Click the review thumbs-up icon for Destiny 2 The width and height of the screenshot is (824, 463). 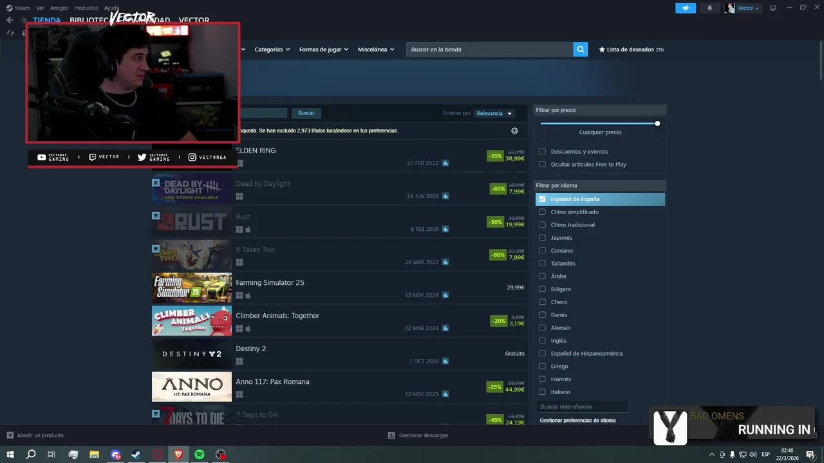(x=445, y=361)
